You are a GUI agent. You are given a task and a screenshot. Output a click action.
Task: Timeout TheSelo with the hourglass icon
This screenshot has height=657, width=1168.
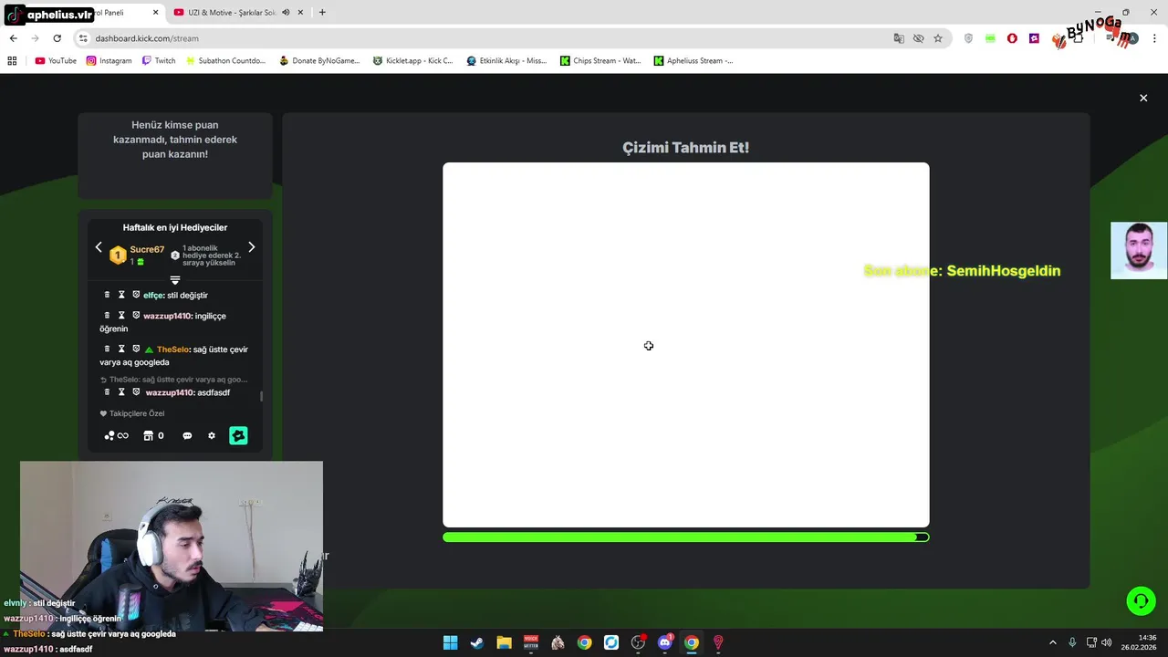(121, 349)
